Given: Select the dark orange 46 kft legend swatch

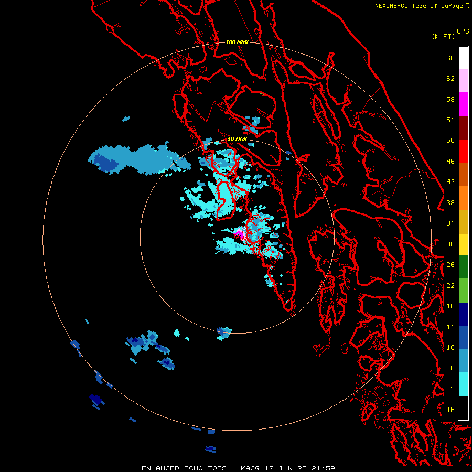Looking at the screenshot, I should tap(463, 175).
